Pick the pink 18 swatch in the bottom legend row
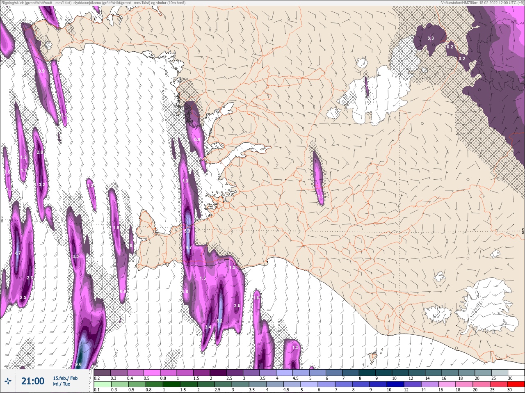The height and width of the screenshot is (393, 525). pyautogui.click(x=464, y=384)
